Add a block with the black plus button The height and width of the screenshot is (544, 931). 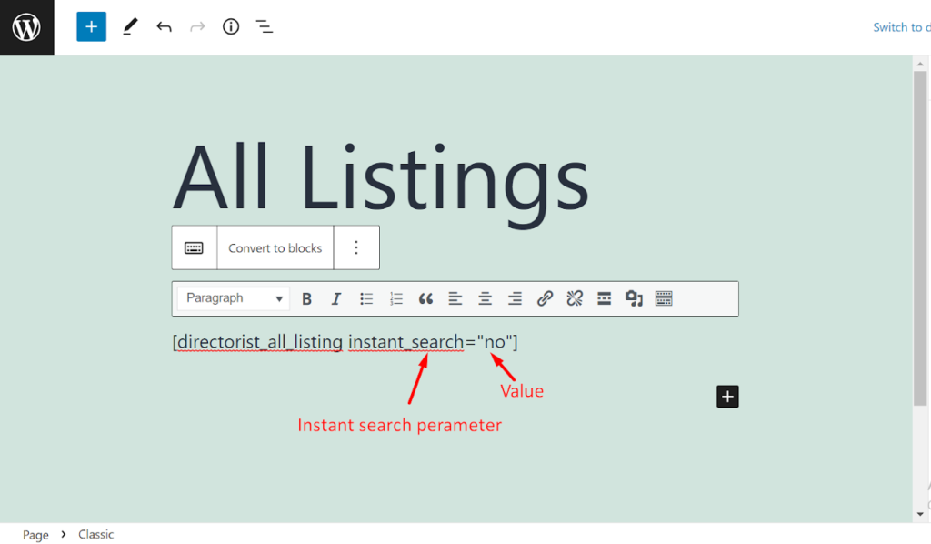[x=727, y=397]
